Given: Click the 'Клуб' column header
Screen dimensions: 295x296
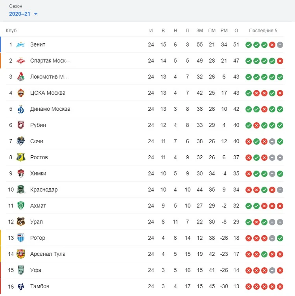Looking at the screenshot, I should (x=11, y=31).
